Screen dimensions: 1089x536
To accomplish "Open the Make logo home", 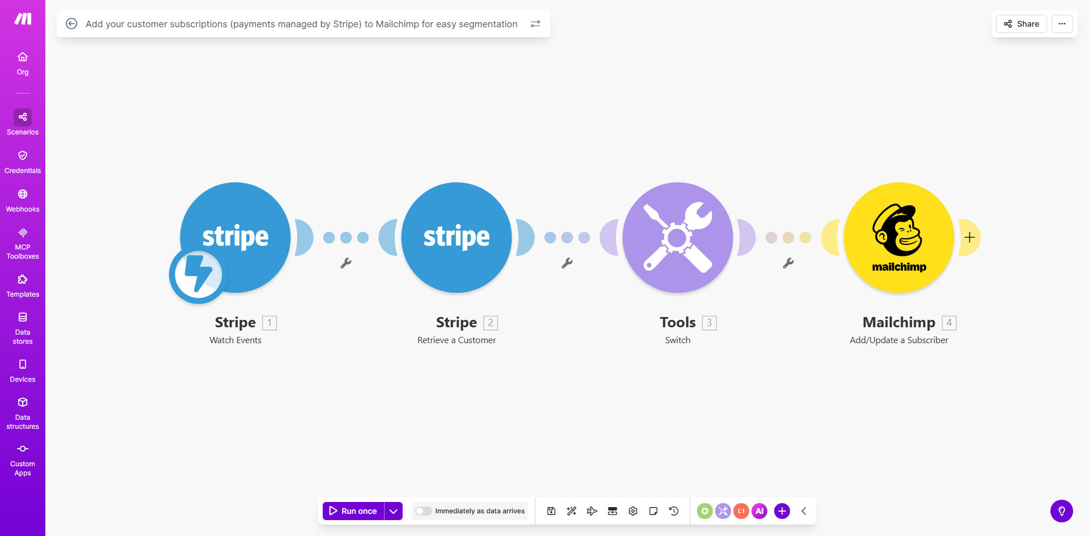I will pyautogui.click(x=23, y=19).
